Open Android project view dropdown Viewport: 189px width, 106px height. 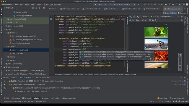coord(9,8)
